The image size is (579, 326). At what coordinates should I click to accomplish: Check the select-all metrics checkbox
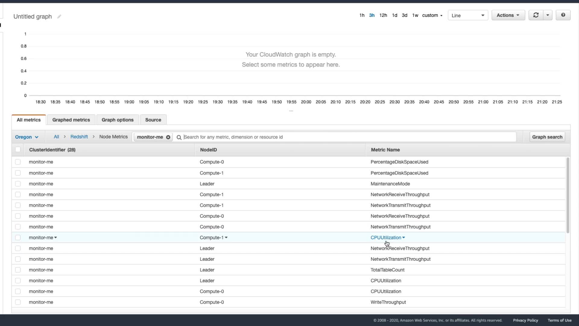click(18, 149)
